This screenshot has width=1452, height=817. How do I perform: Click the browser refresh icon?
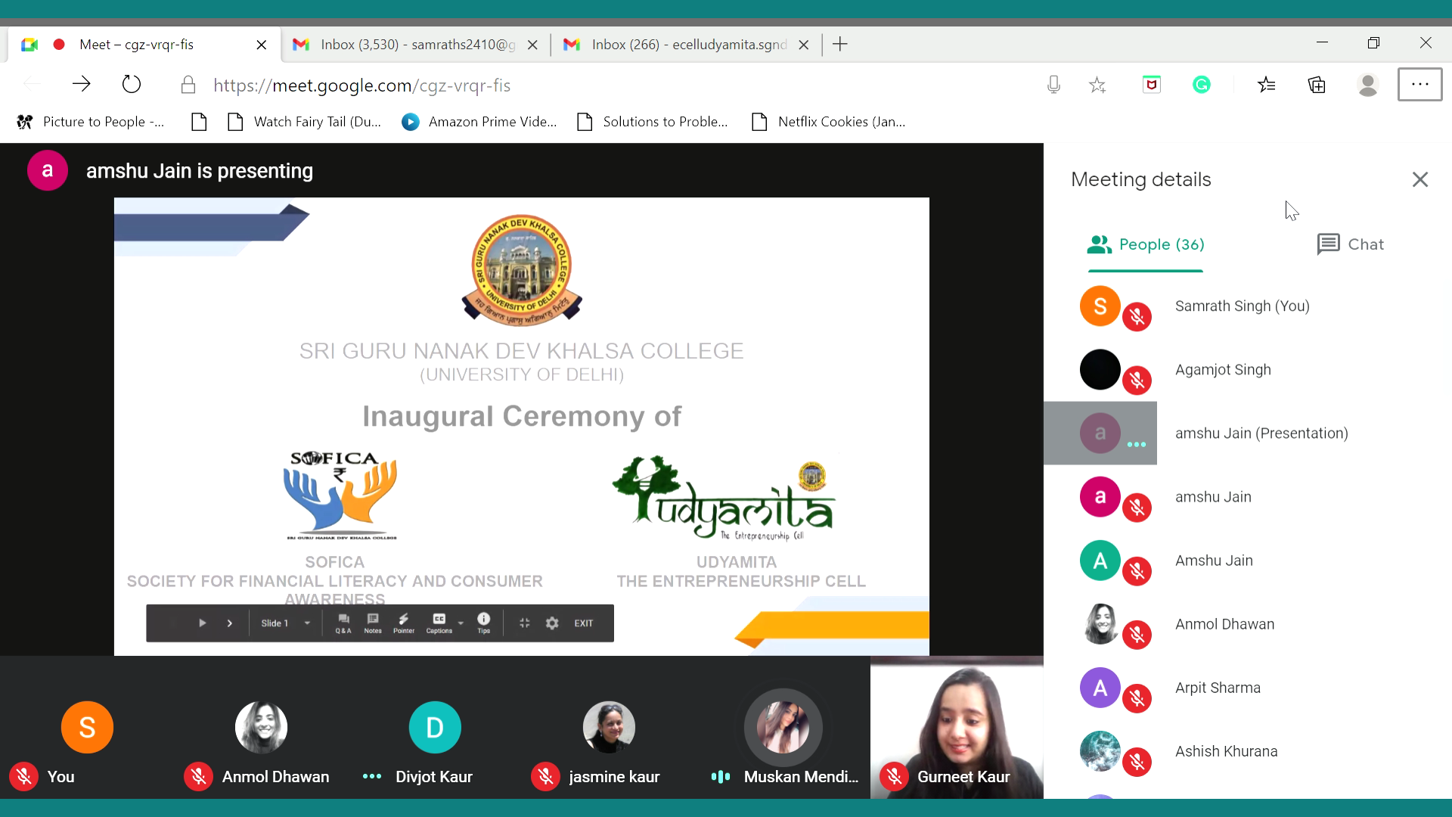point(132,85)
